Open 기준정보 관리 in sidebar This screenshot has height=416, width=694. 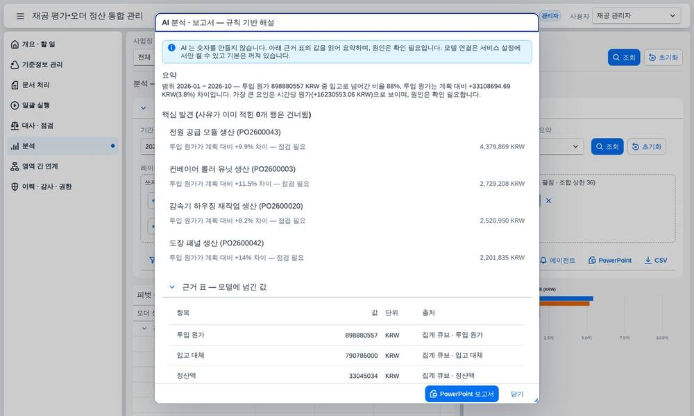(63, 64)
